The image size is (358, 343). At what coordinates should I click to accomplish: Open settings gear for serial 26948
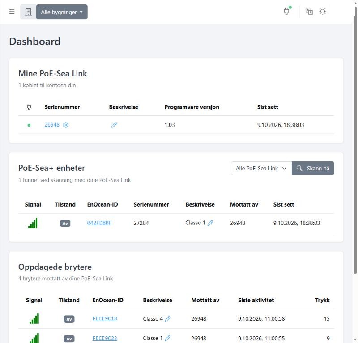tap(66, 125)
